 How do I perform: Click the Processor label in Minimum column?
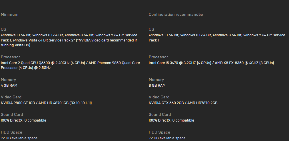point(10,57)
